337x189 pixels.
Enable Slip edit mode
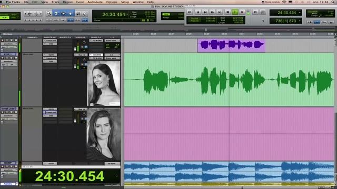point(5,18)
